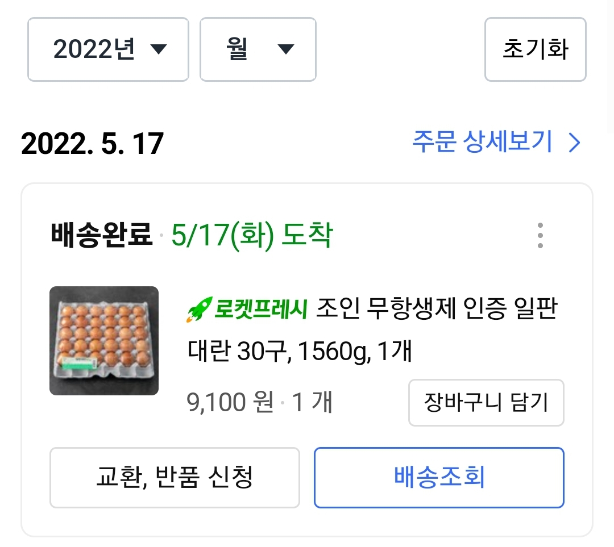Request exchange via 교환, 반품 신청
Screen dimensions: 614x547
click(175, 478)
